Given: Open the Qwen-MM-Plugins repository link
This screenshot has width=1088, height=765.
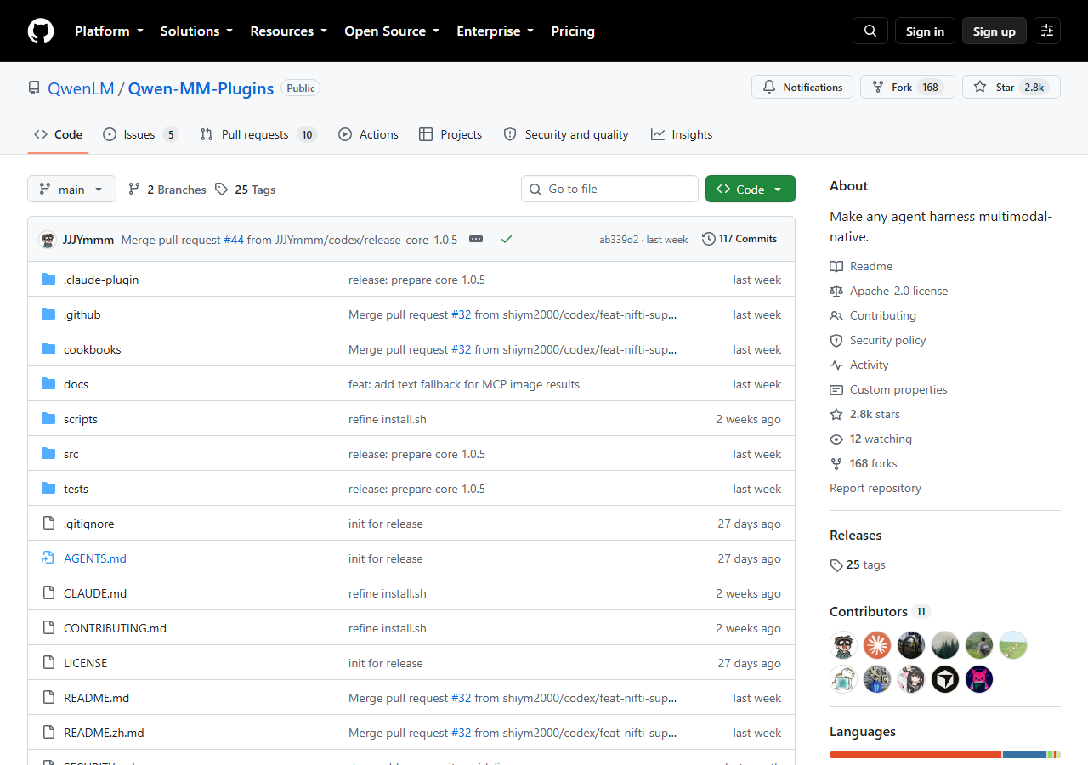Looking at the screenshot, I should (201, 88).
